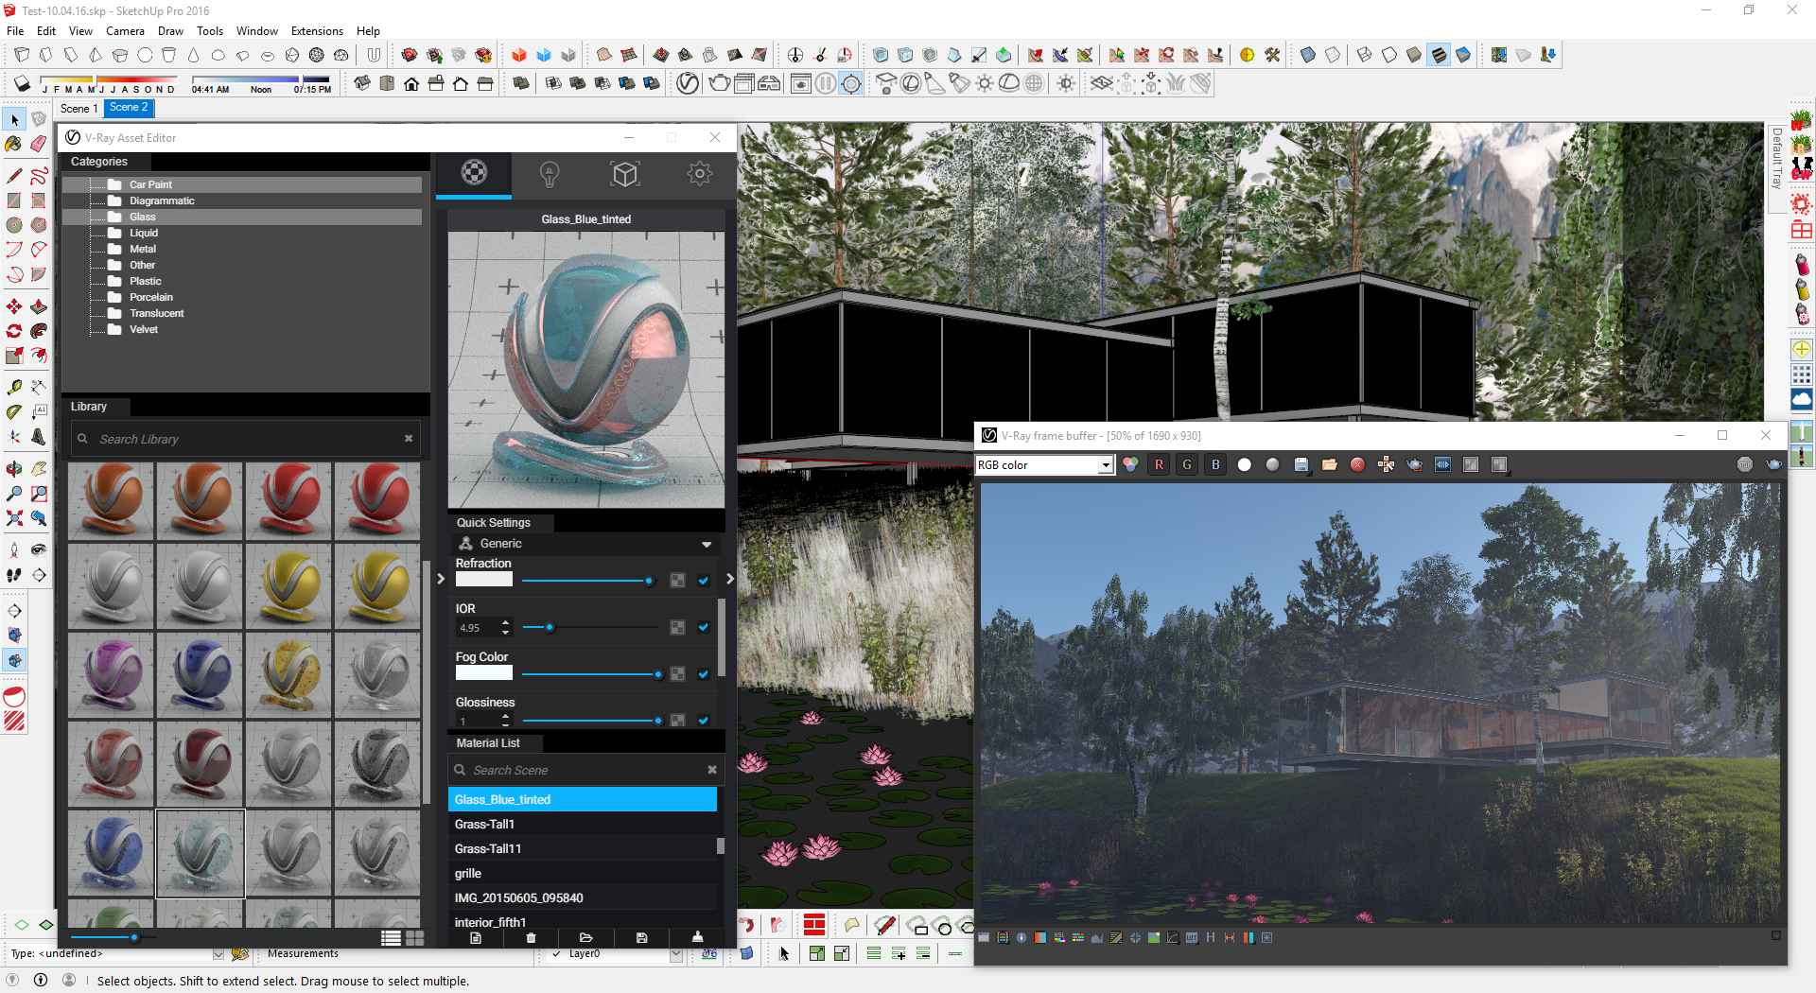
Task: Open the Metal category folder
Action: [143, 249]
